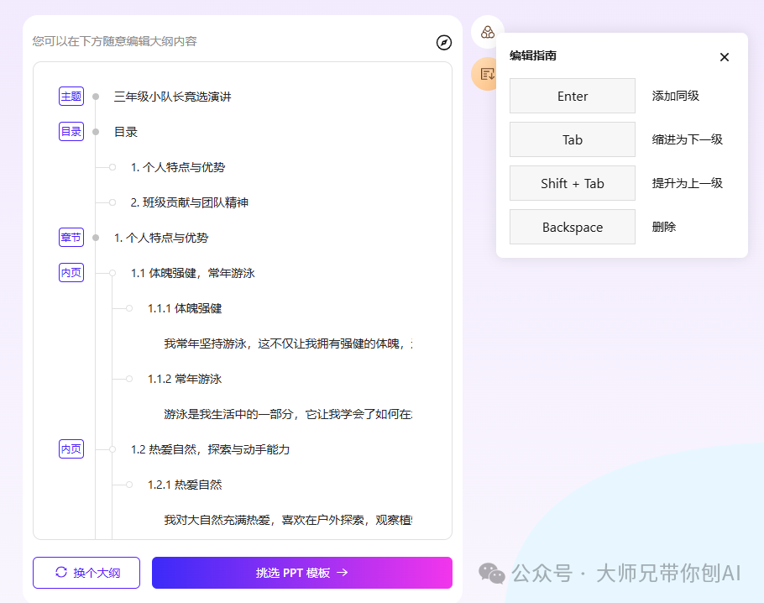Image resolution: width=764 pixels, height=603 pixels.
Task: Select 1.1.1 体魄强健 row
Action: click(x=185, y=308)
